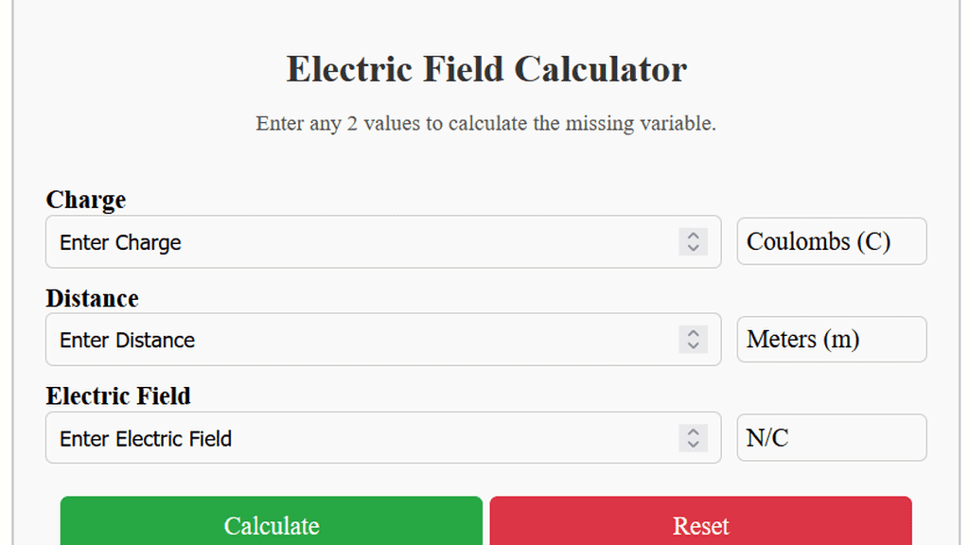Click the Charge section label
This screenshot has width=969, height=545.
(85, 200)
